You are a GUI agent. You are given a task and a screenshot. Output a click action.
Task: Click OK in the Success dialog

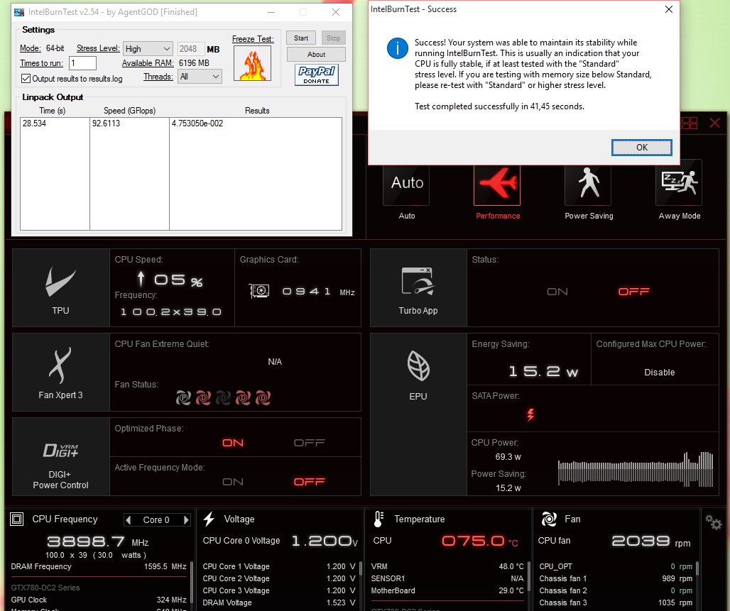(x=641, y=147)
